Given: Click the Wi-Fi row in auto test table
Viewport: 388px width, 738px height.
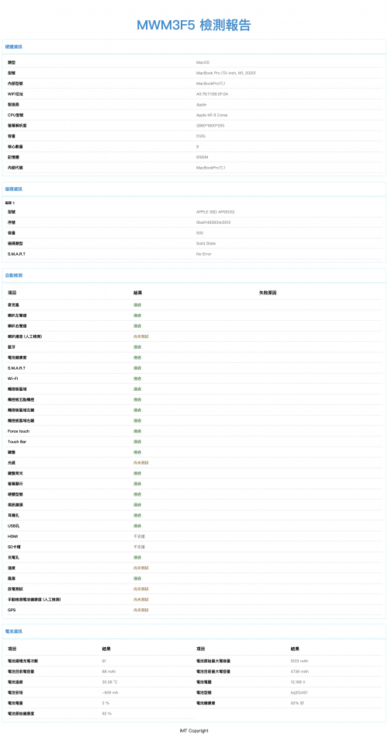Looking at the screenshot, I should (194, 378).
